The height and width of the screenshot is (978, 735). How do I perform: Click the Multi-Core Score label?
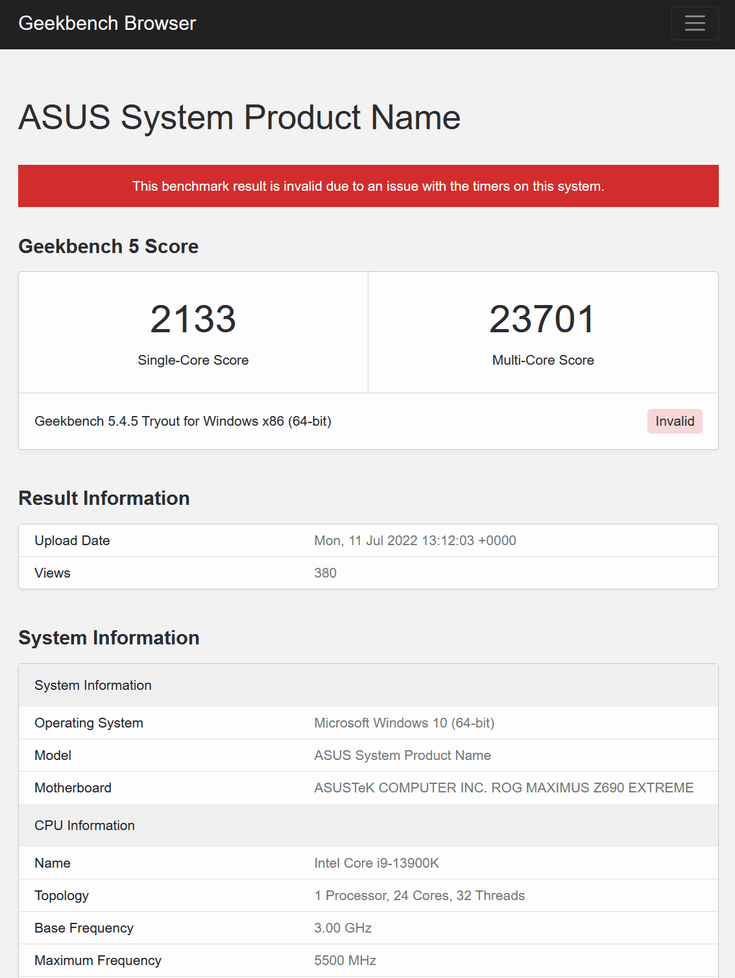coord(543,360)
